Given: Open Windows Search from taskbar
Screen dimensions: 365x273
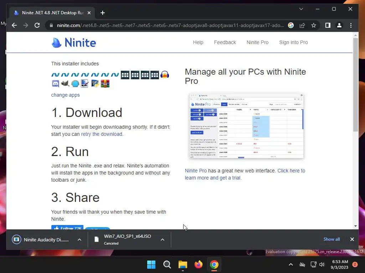Looking at the screenshot, I should coord(167,264).
